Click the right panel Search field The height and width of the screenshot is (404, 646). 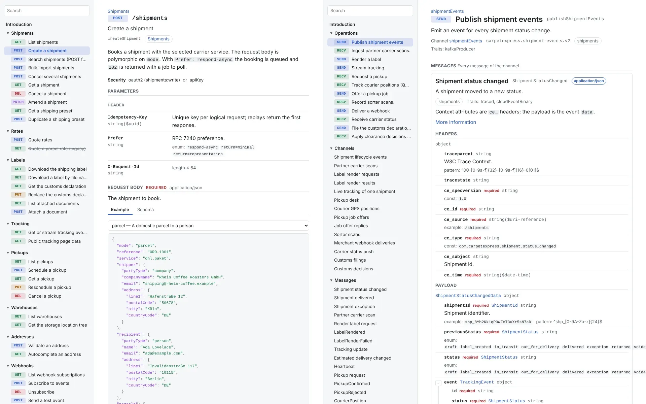click(x=370, y=11)
